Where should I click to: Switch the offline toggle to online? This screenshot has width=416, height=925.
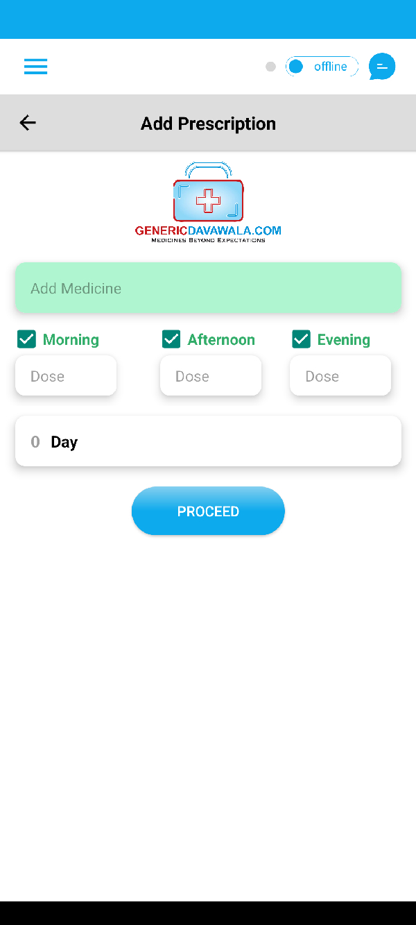[322, 67]
